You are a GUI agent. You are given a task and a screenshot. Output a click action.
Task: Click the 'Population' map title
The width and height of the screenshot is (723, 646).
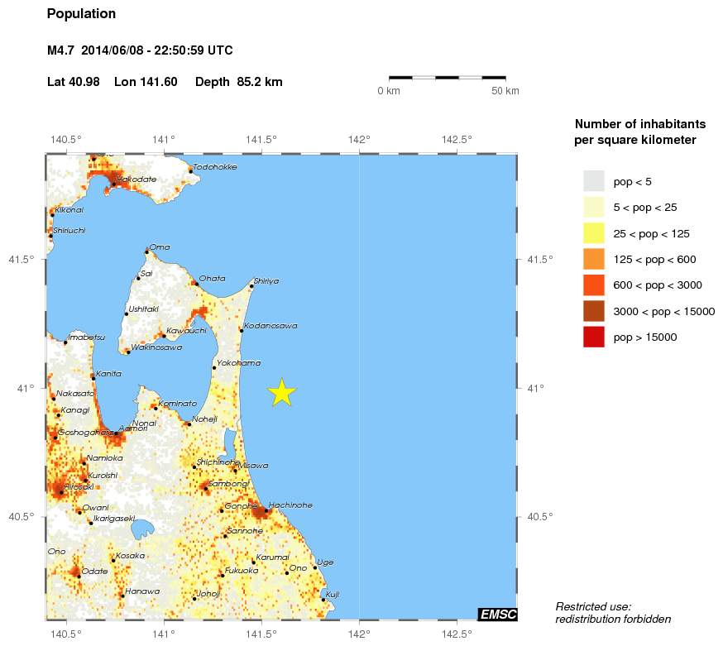(81, 14)
